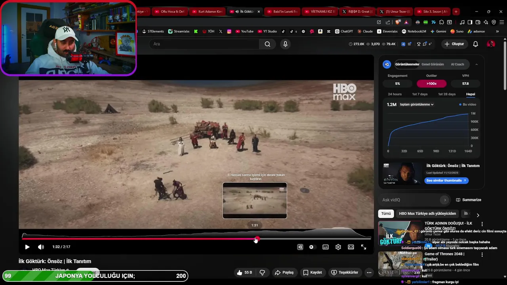Switch to the Babil'in Laneti browser tab
This screenshot has width=507, height=285.
click(x=282, y=11)
